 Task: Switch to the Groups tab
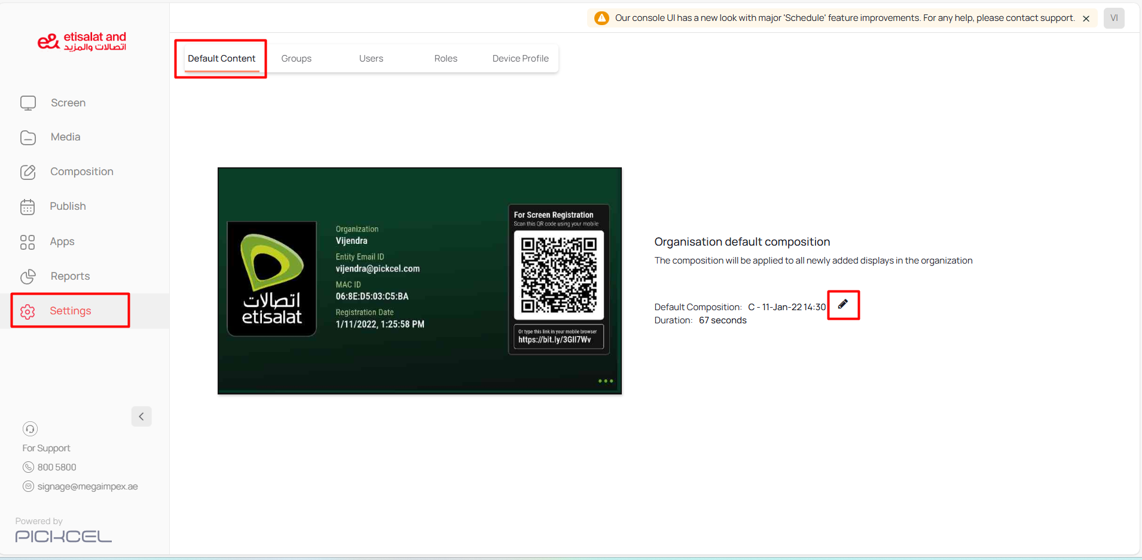(x=296, y=59)
